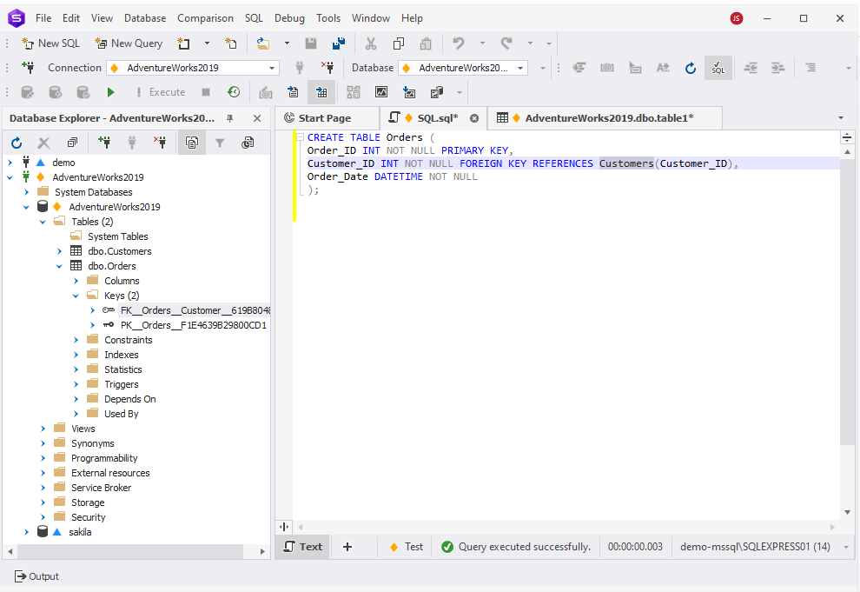The image size is (860, 592).
Task: Start a New Query from the toolbar
Action: (128, 43)
